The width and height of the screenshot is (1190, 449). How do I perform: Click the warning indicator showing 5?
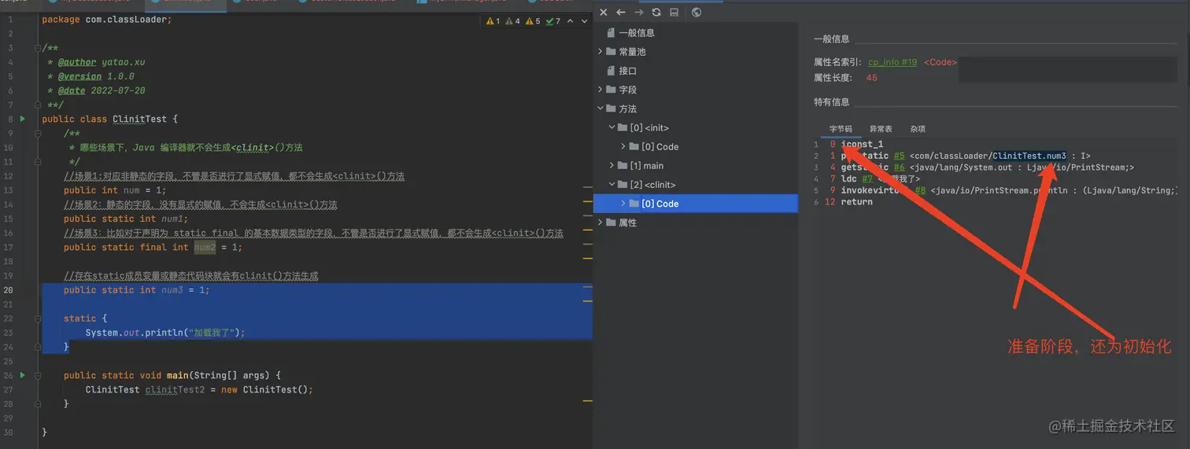coord(534,21)
